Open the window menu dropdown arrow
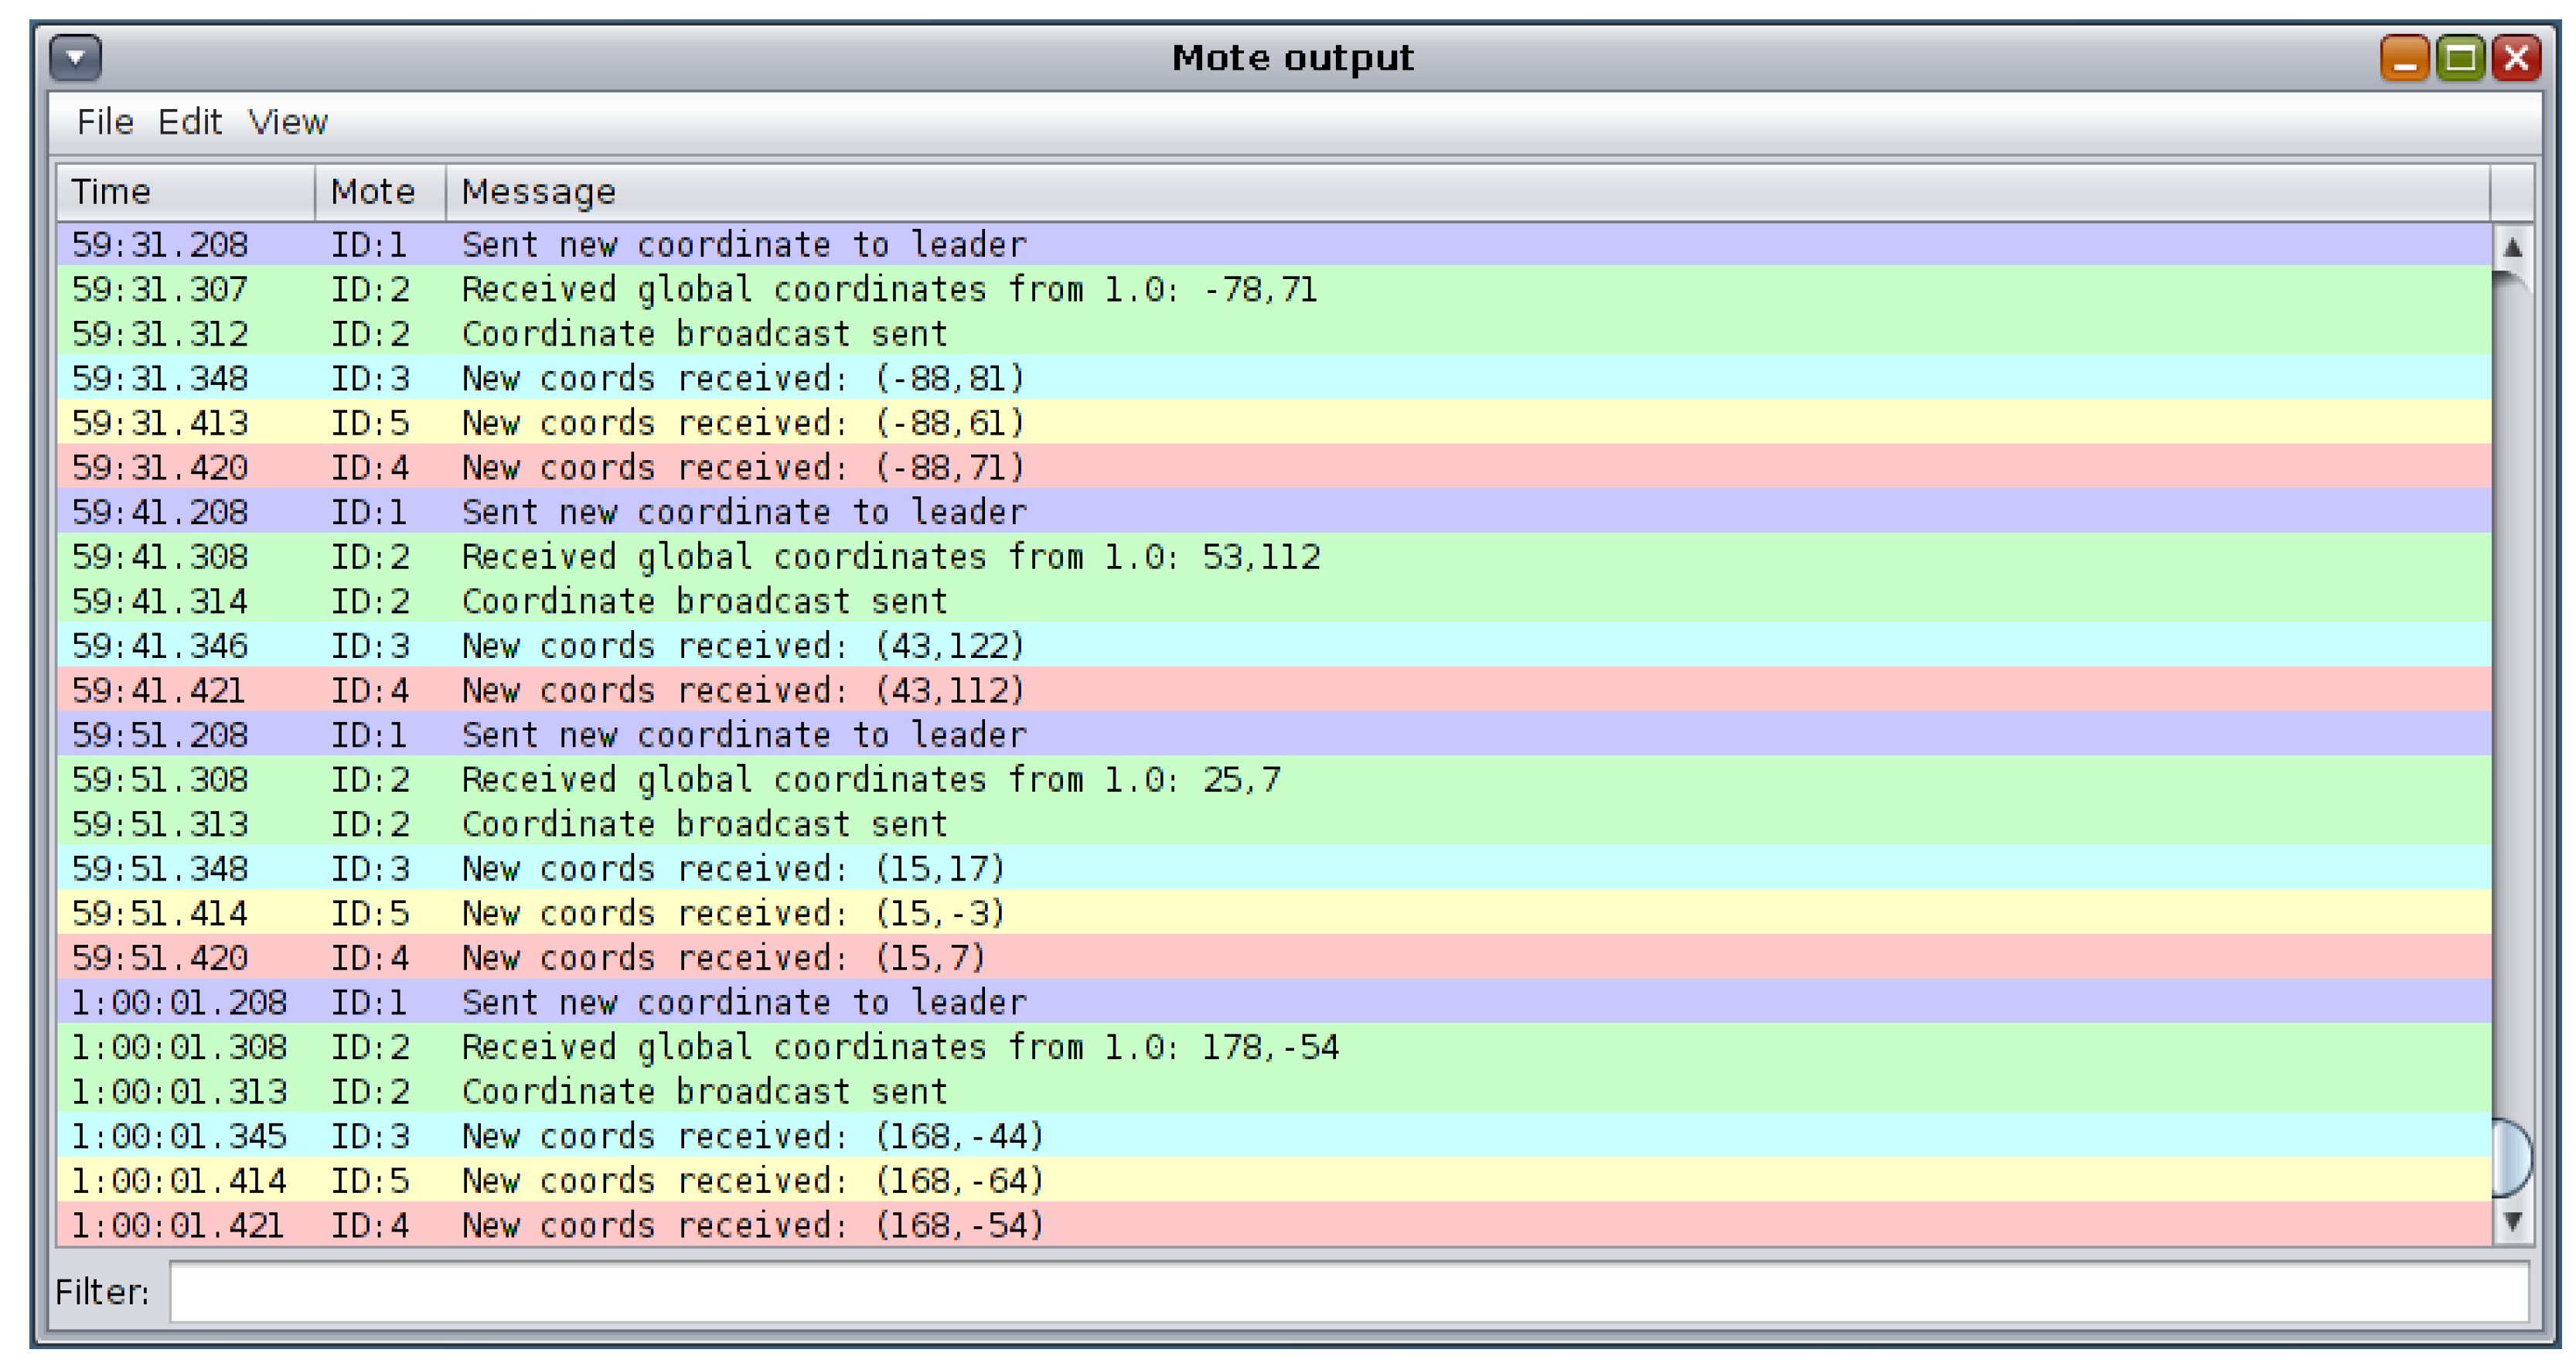The height and width of the screenshot is (1370, 2576). point(76,58)
